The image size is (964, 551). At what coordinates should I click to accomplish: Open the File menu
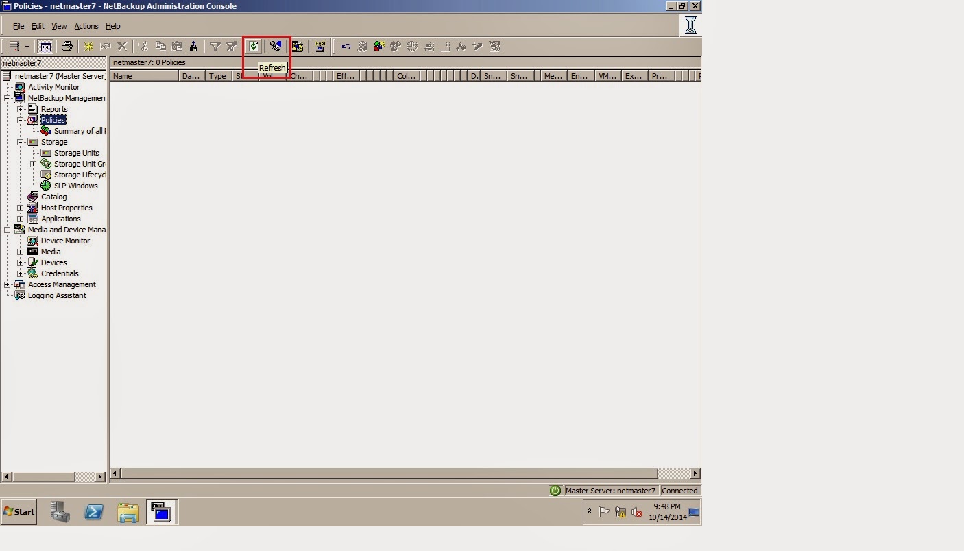point(19,26)
